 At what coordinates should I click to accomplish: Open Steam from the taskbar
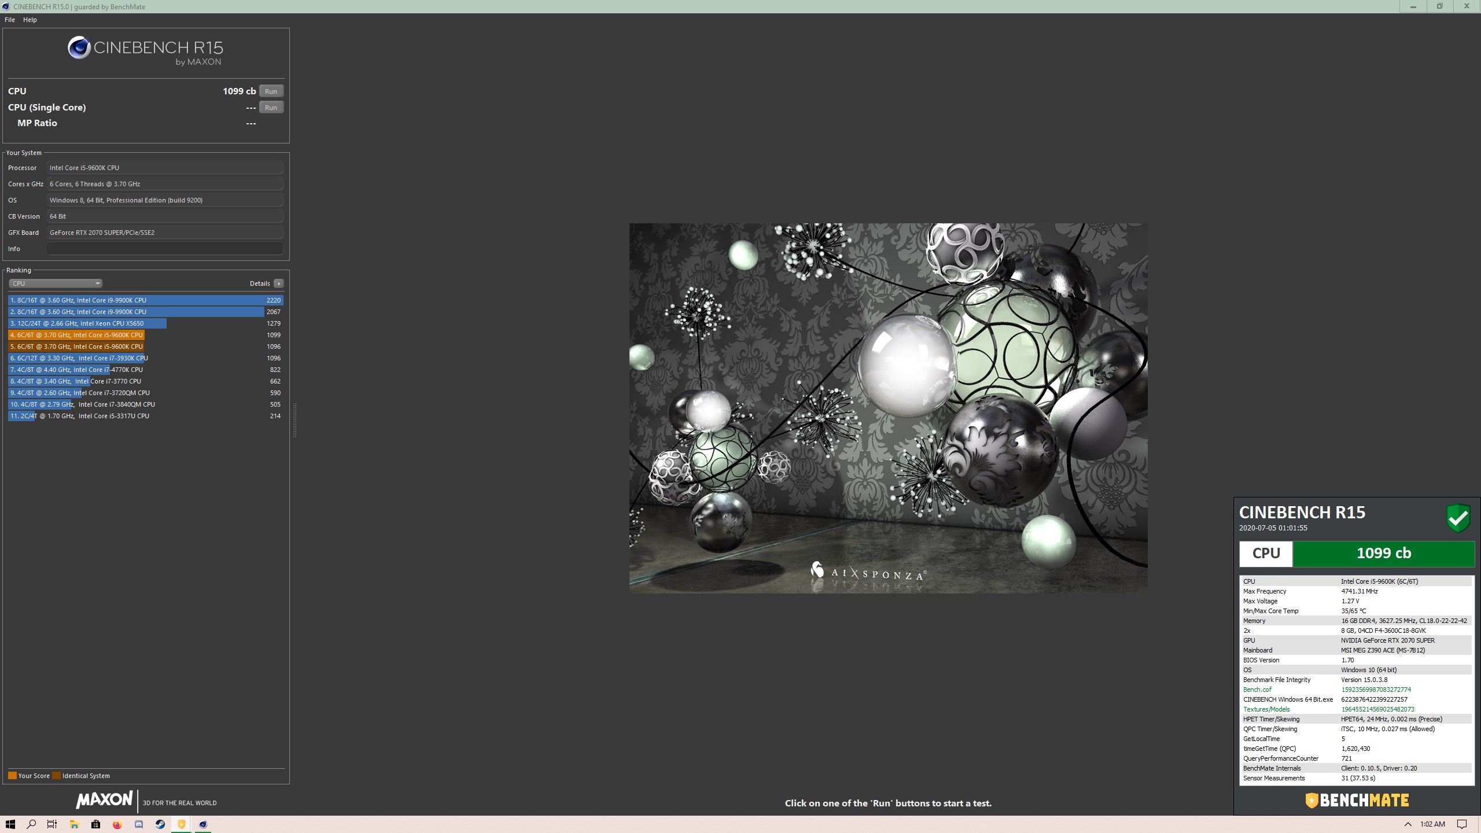[x=160, y=824]
